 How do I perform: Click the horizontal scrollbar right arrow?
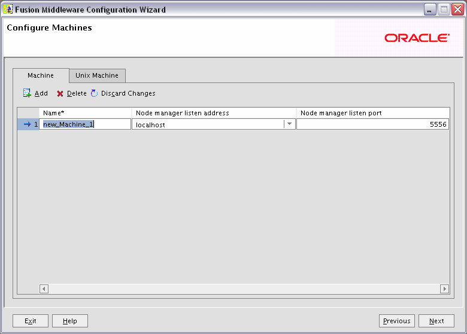click(x=444, y=289)
